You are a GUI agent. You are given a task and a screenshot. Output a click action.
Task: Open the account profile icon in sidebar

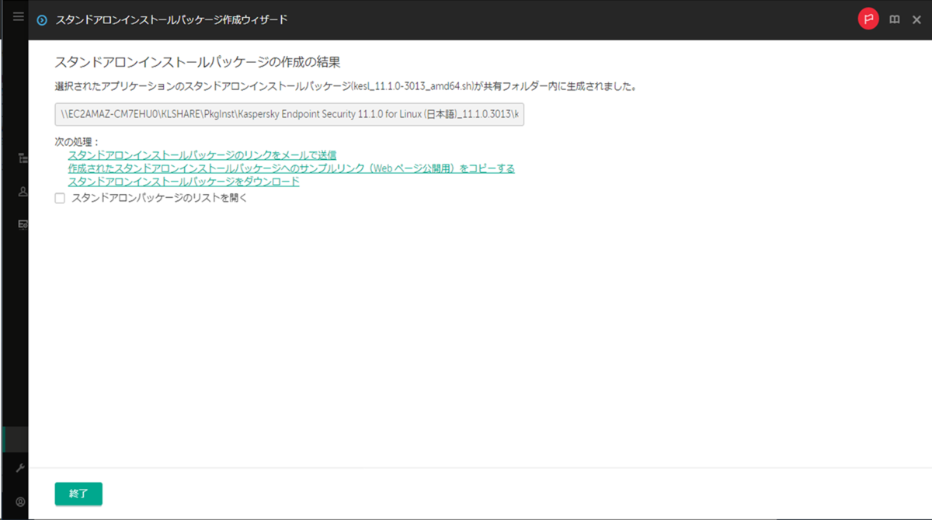21,502
